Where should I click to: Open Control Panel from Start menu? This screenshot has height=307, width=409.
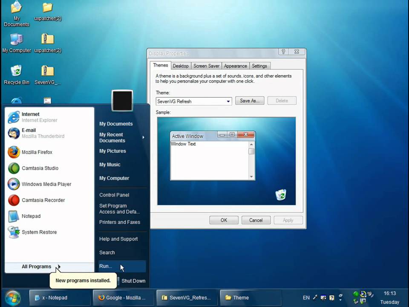(x=114, y=195)
